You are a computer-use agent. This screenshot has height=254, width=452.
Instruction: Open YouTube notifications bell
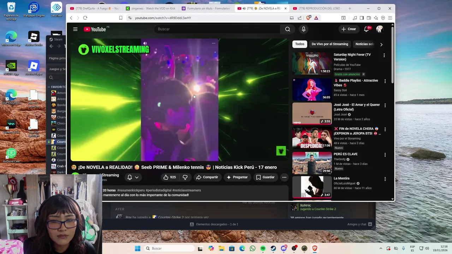(367, 29)
